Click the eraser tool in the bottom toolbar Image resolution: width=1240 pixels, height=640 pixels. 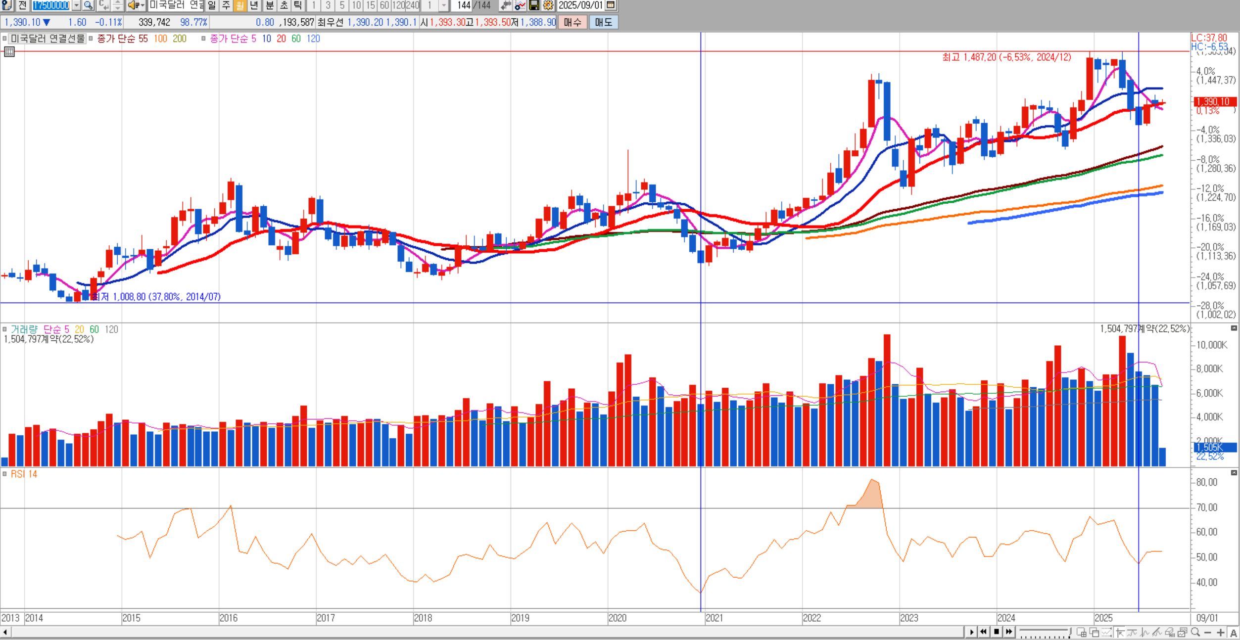(1170, 633)
